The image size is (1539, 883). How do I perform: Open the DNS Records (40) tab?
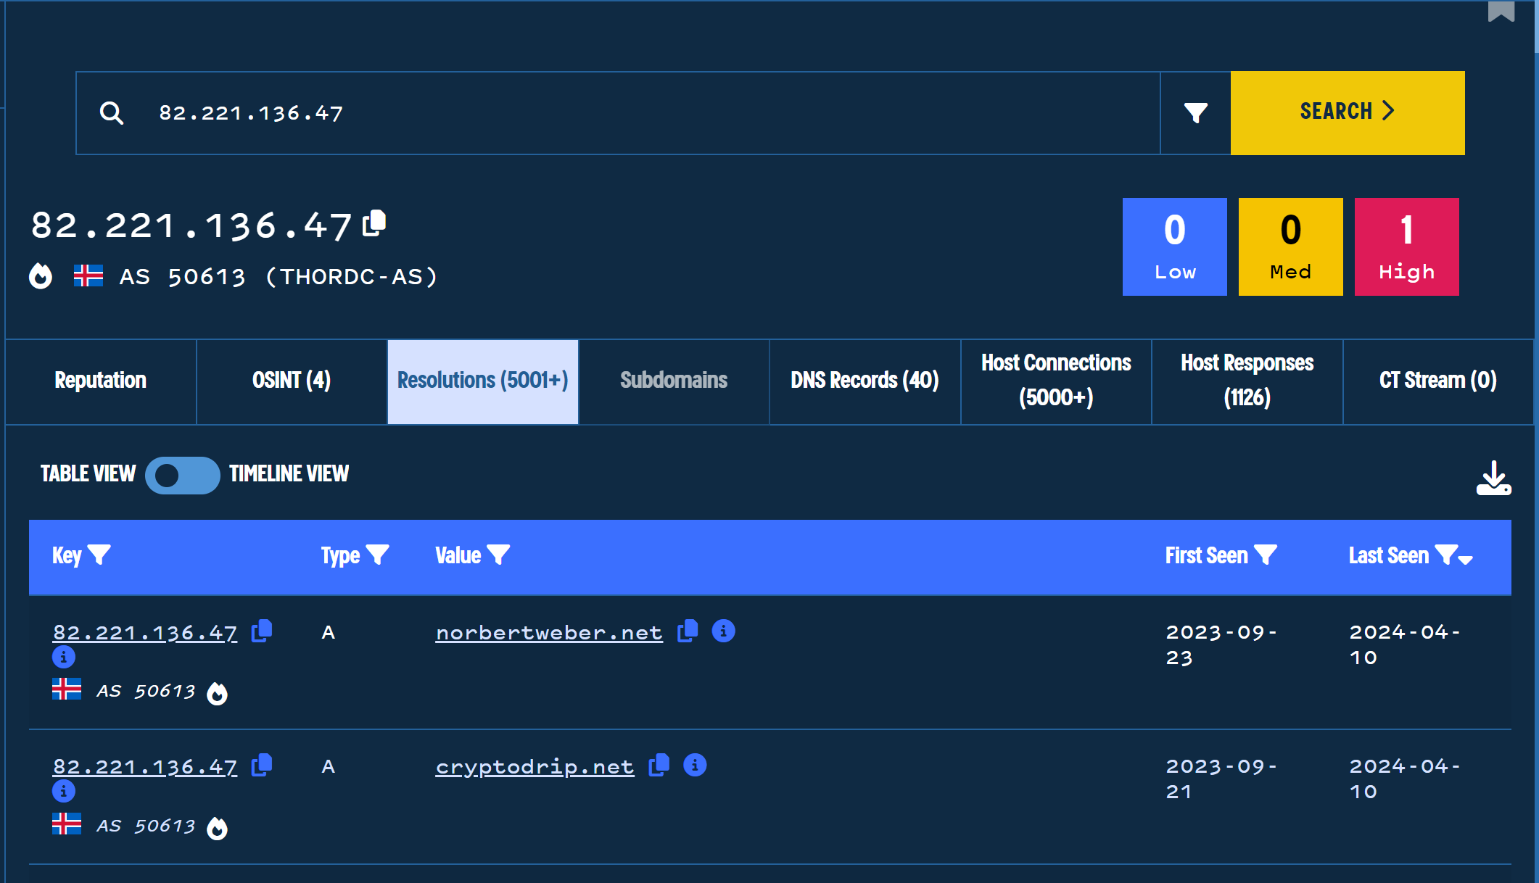865,381
